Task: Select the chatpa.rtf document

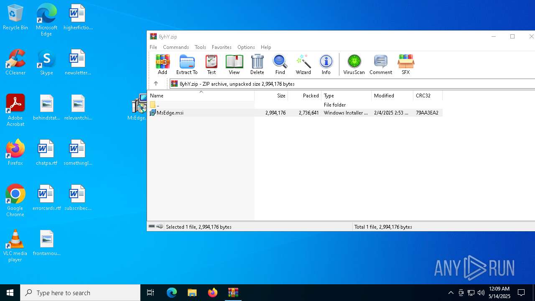Action: click(x=46, y=153)
